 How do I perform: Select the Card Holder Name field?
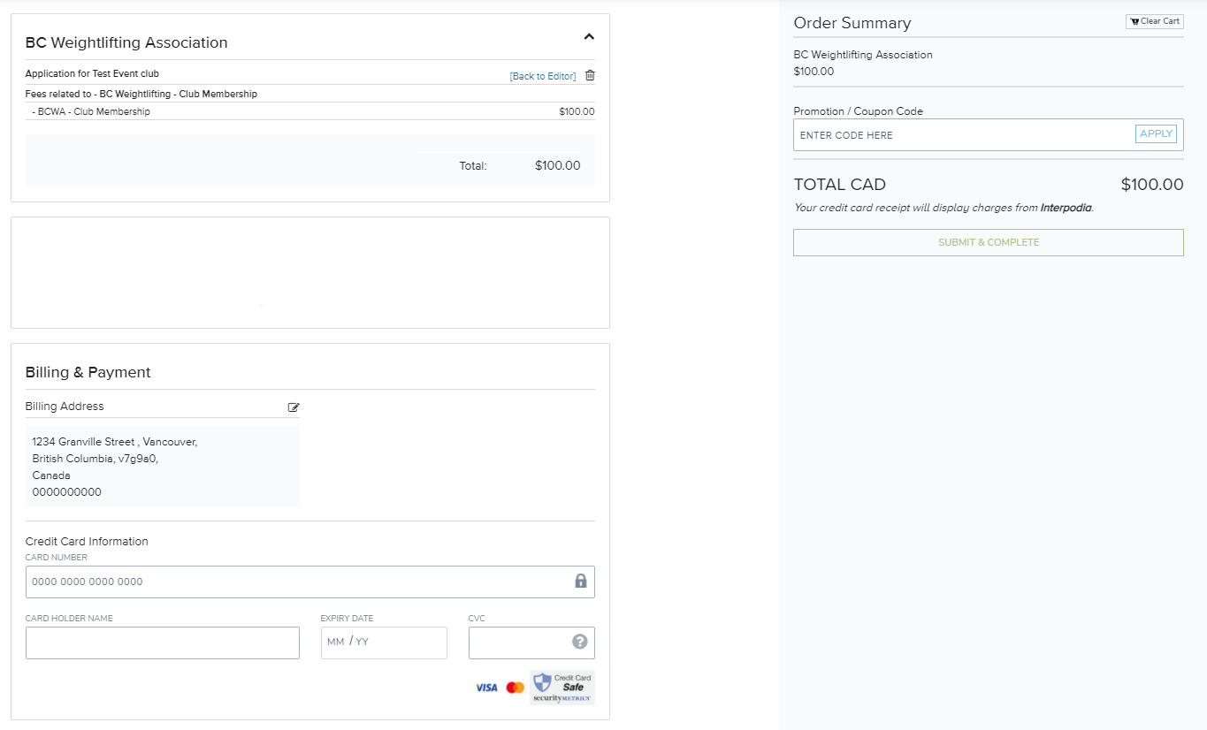coord(163,643)
